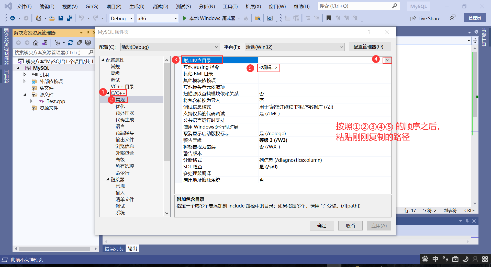This screenshot has height=267, width=491.
Task: Open the Git(G) menu
Action: pos(92,6)
